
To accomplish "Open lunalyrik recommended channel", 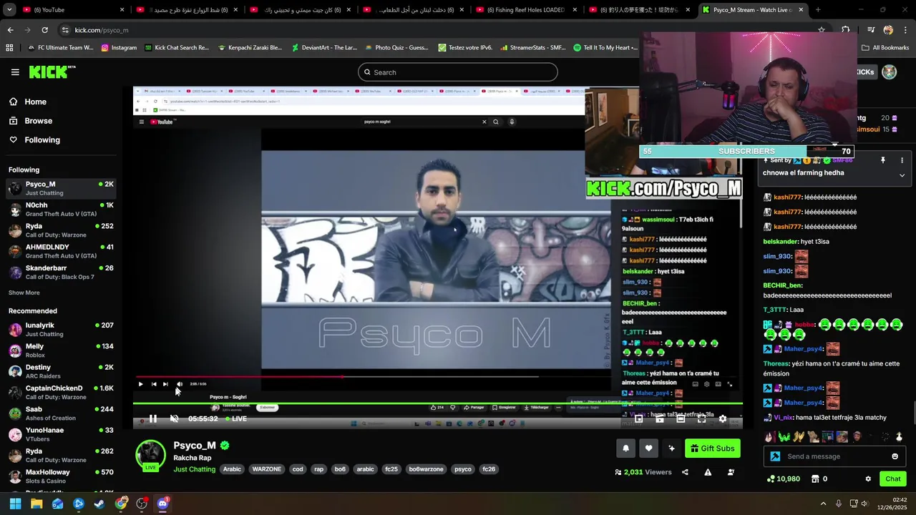I will pos(62,330).
